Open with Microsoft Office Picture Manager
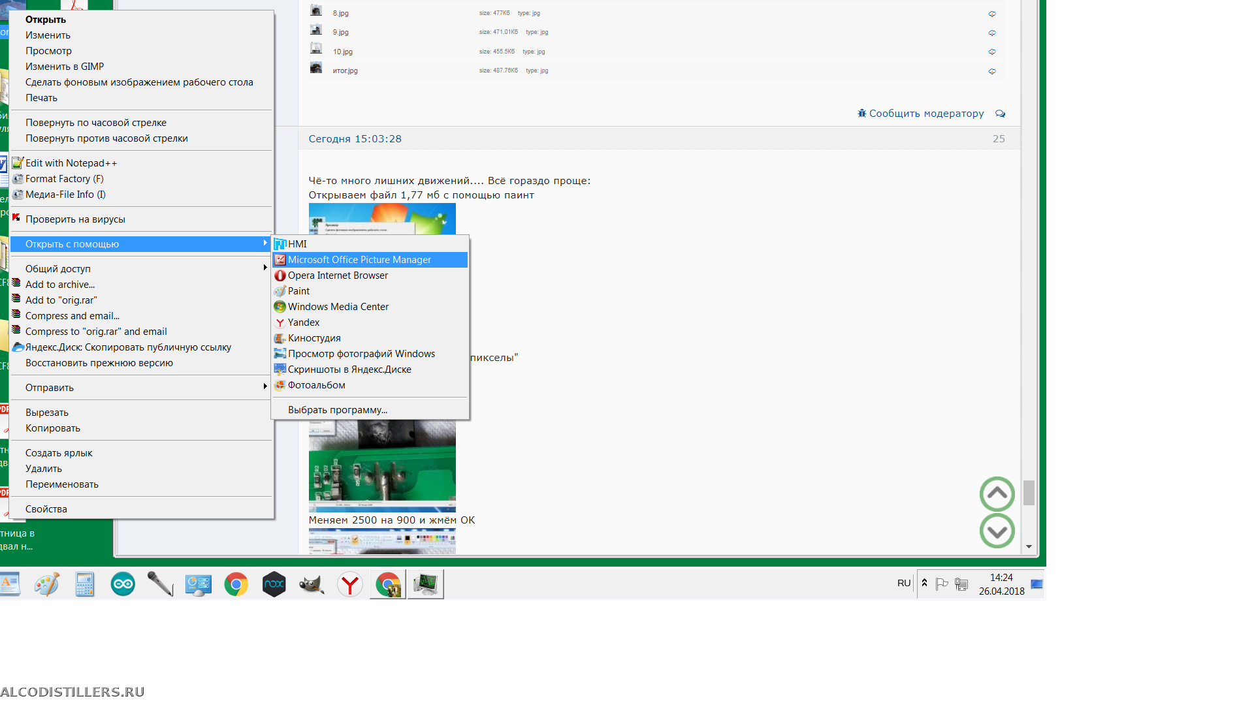1254x705 pixels. pos(359,260)
